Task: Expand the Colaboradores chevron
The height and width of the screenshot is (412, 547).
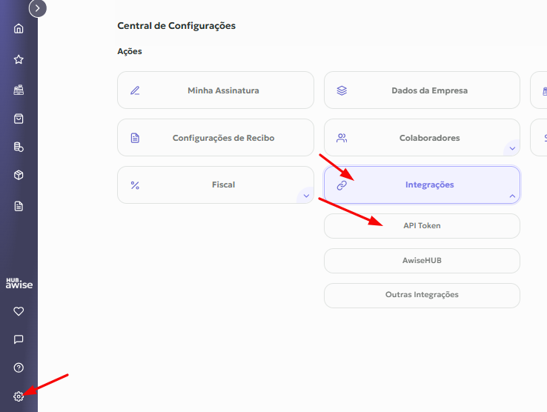Action: [512, 148]
